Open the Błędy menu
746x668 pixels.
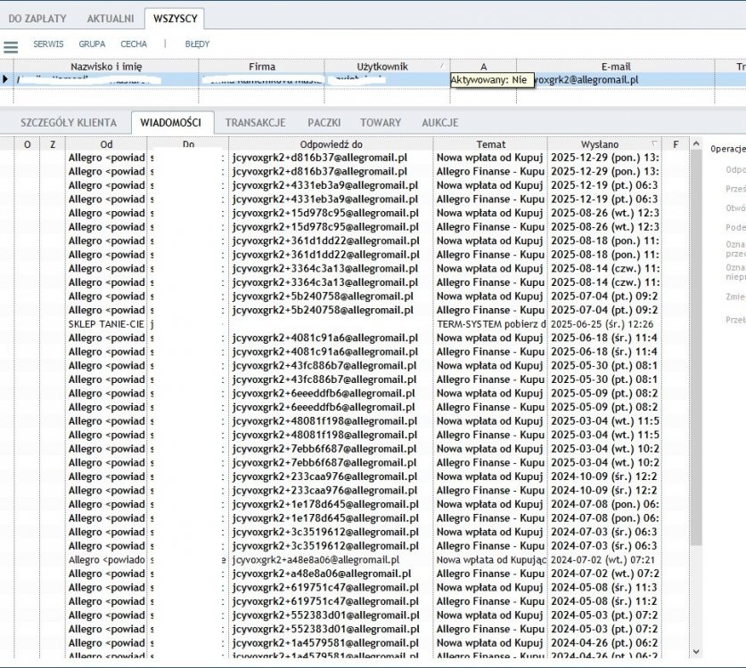[x=197, y=44]
